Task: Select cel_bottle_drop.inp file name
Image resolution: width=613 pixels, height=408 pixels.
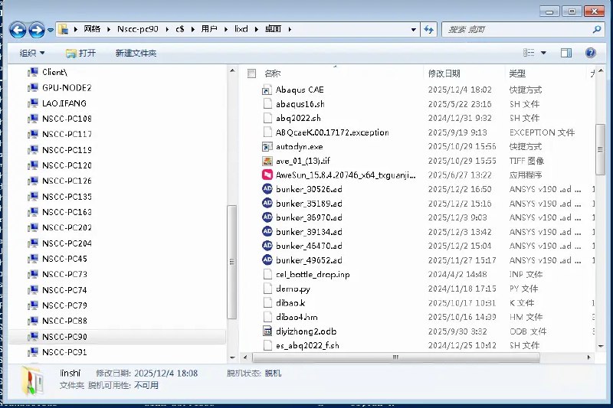Action: (x=313, y=275)
